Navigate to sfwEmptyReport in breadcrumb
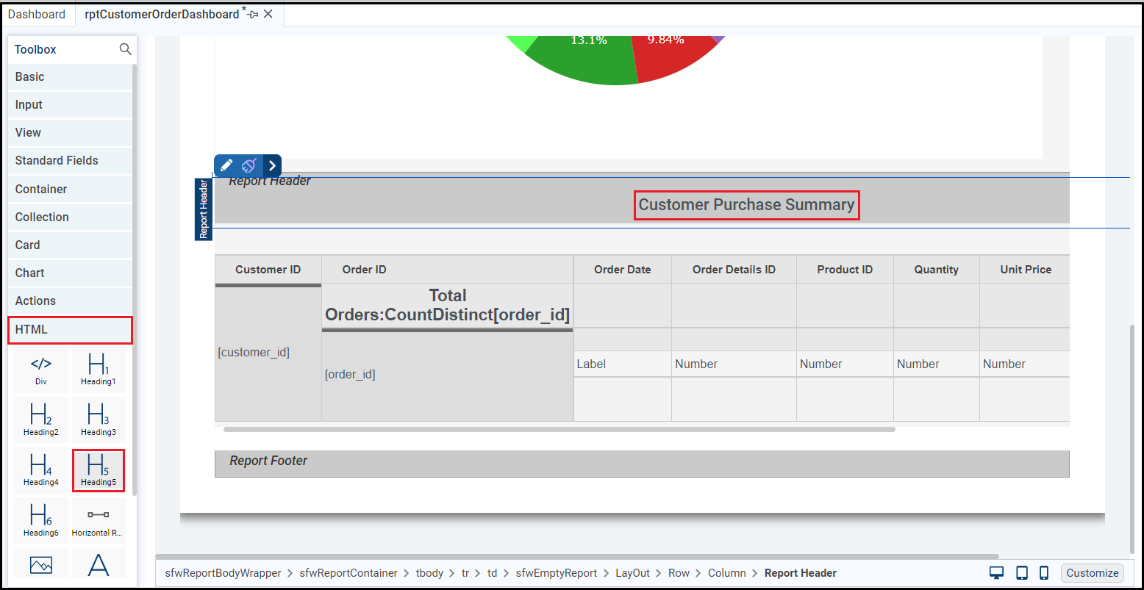The width and height of the screenshot is (1144, 590). (x=557, y=573)
